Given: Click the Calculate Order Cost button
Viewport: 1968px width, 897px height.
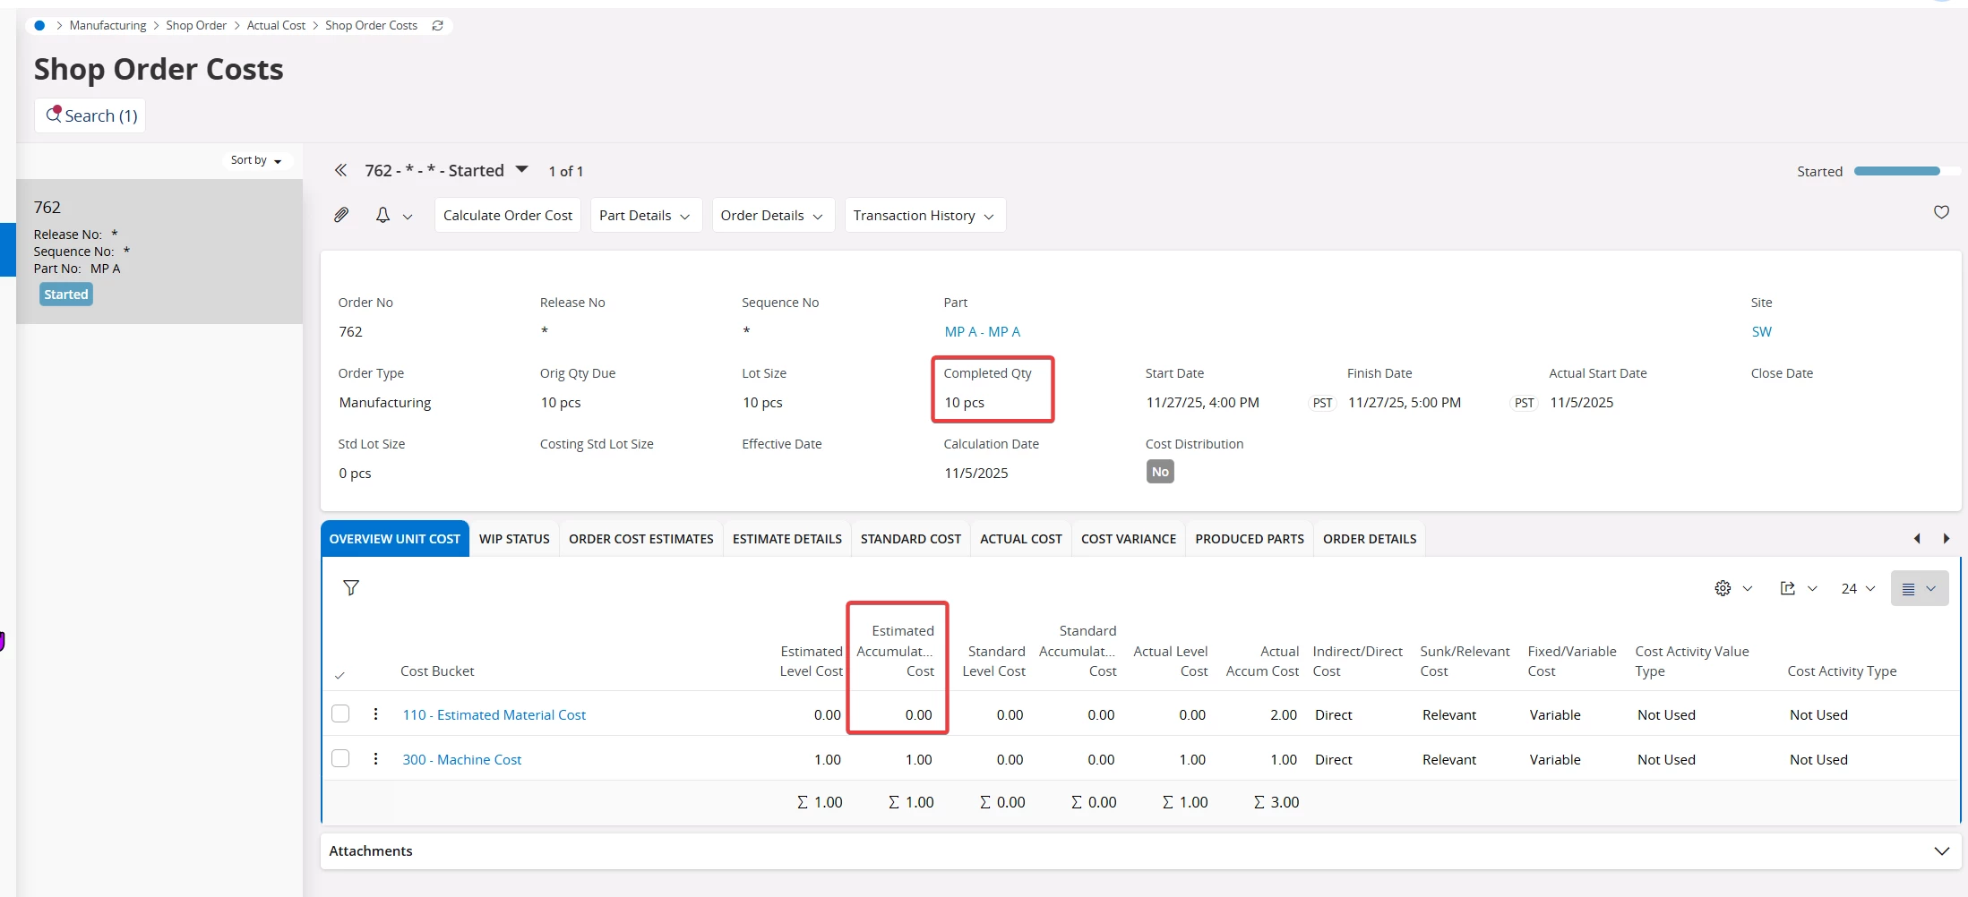Looking at the screenshot, I should pos(507,216).
